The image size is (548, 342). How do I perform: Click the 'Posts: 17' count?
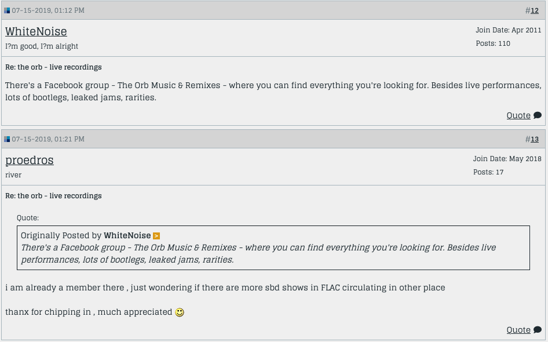[x=488, y=172]
